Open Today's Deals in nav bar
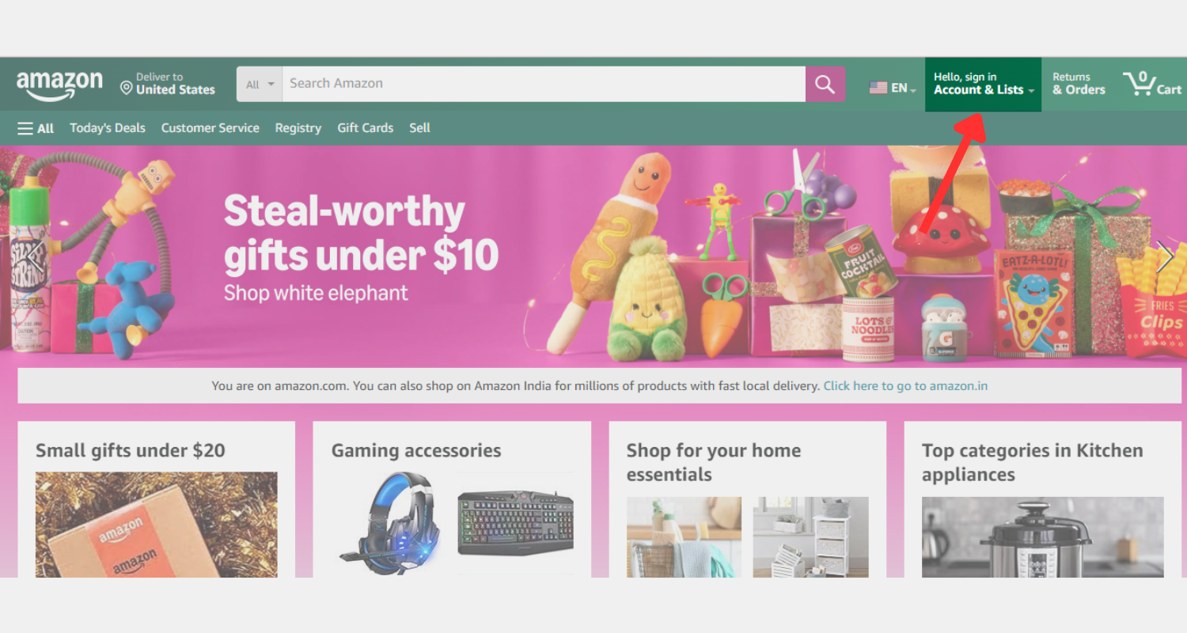Viewport: 1187px width, 633px height. (x=108, y=128)
